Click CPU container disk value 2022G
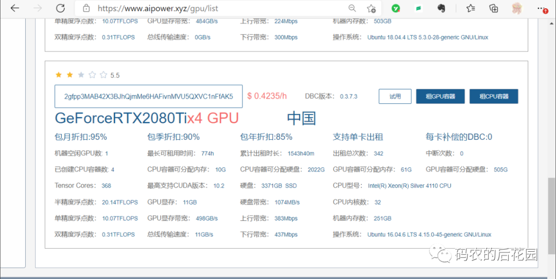Screen dimensions: 556x279 tap(316, 170)
